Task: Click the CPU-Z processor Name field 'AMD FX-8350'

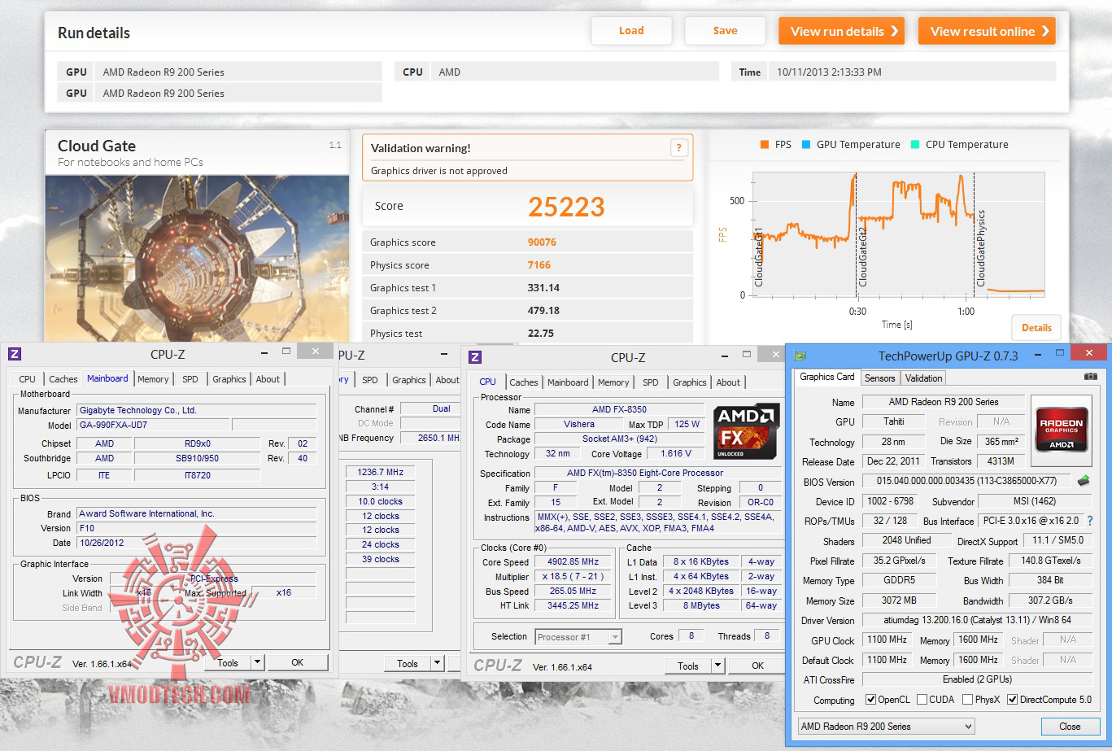Action: coord(620,409)
